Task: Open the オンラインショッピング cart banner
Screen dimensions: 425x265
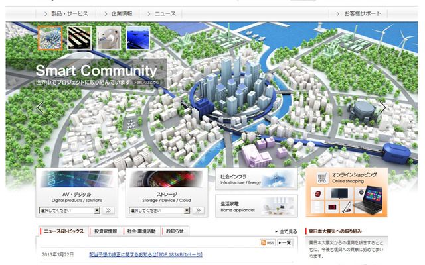Action: click(346, 192)
